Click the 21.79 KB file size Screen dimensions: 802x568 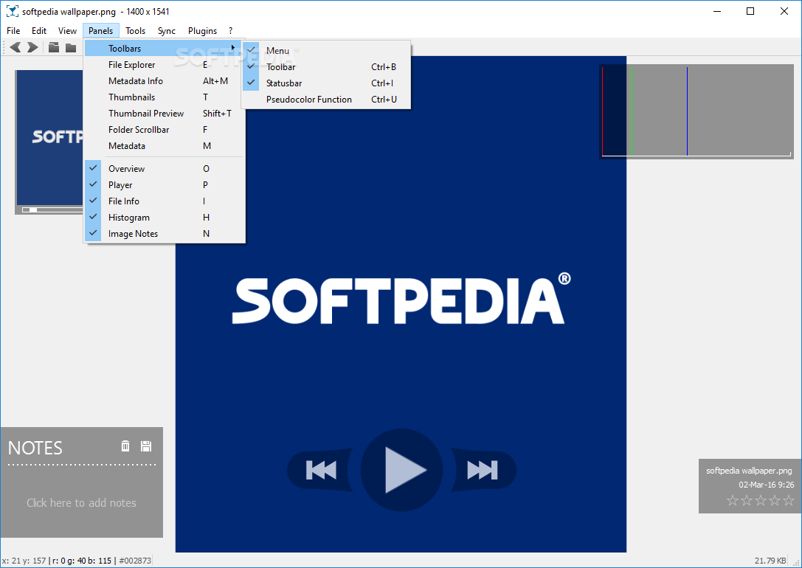[x=770, y=561]
